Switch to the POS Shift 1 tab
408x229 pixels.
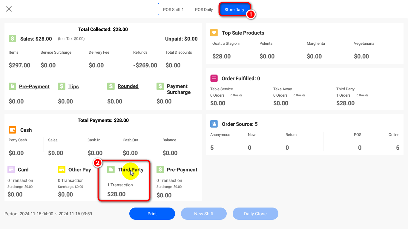(173, 10)
